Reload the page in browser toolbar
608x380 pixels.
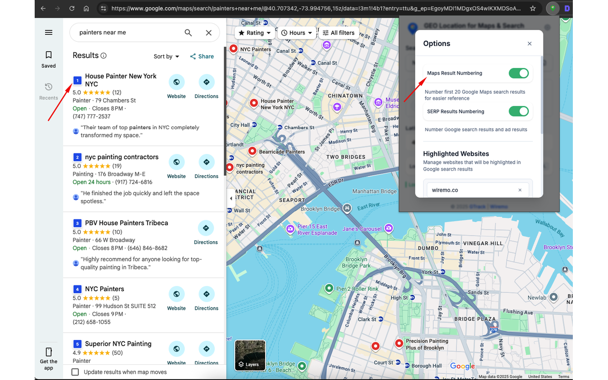click(72, 9)
